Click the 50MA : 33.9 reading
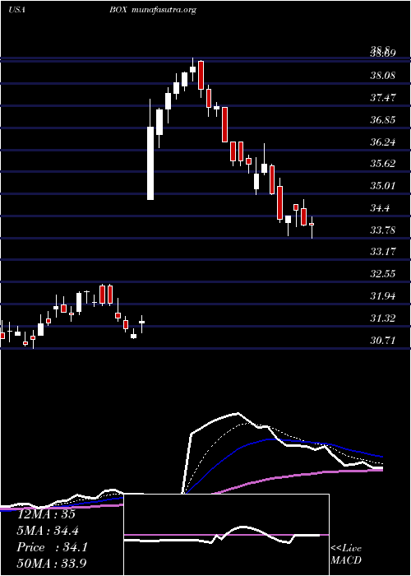 point(52,564)
